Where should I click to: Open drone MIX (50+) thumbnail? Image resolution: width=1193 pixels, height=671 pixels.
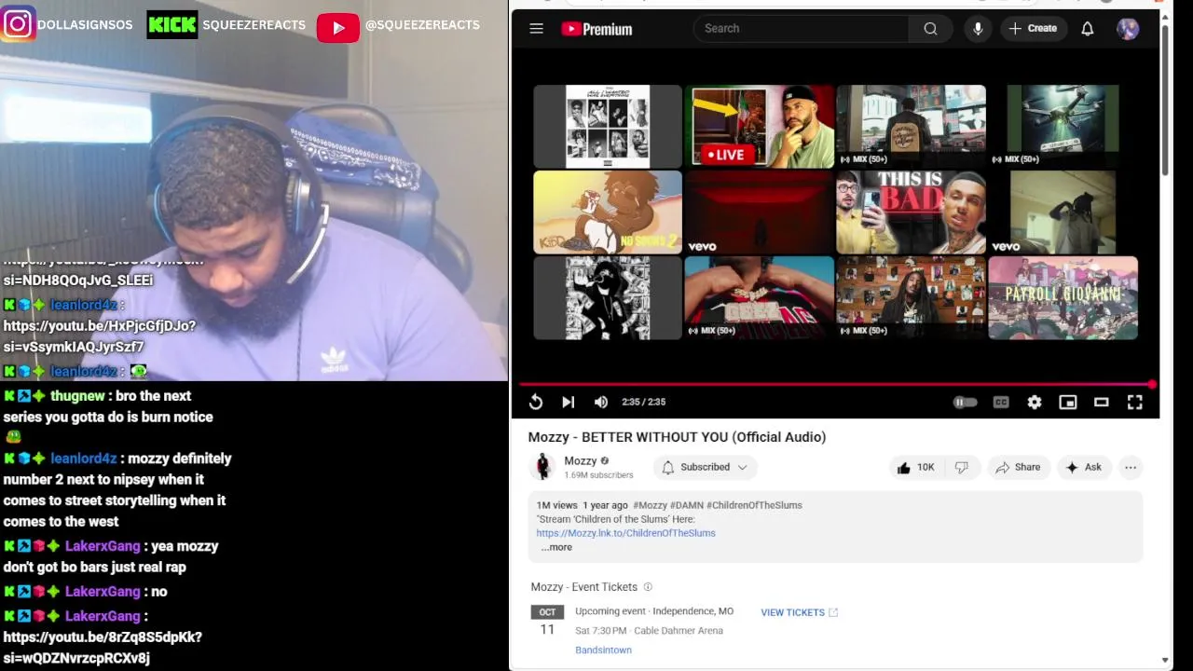(1063, 127)
